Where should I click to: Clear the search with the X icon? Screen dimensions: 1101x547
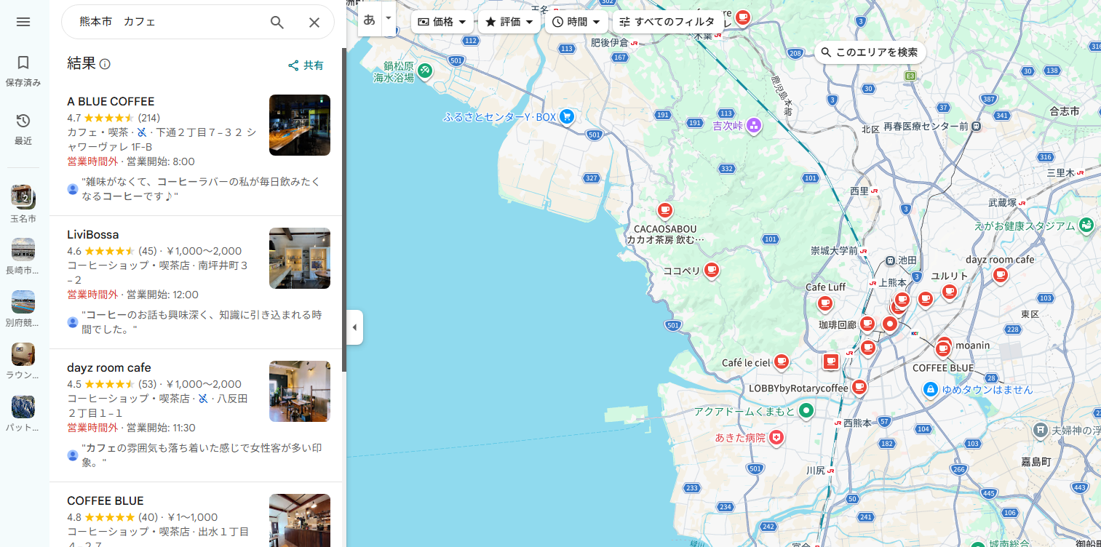(x=314, y=23)
